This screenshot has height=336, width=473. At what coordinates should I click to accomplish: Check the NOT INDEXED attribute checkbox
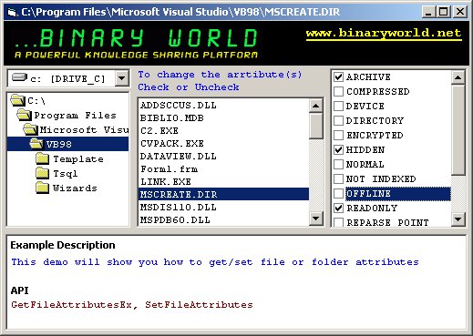pos(338,178)
